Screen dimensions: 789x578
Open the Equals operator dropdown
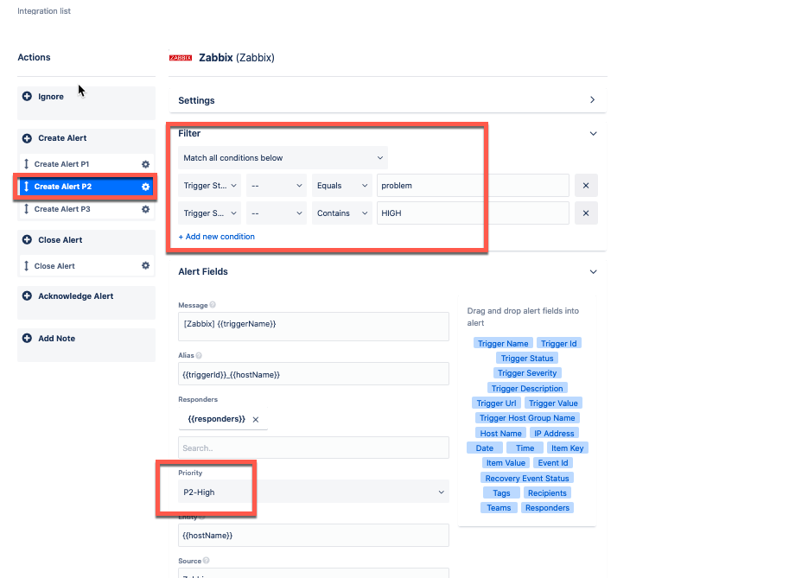(x=341, y=186)
